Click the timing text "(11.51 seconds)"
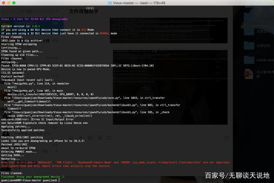 [12, 73]
